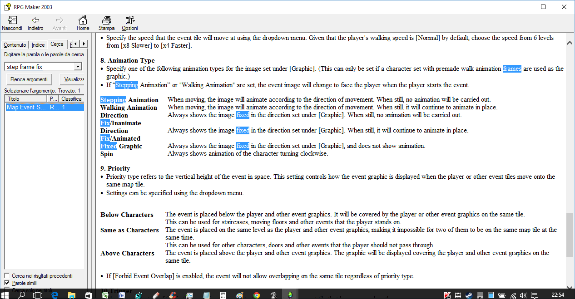Click the 'Walking Animation' term

[129, 108]
